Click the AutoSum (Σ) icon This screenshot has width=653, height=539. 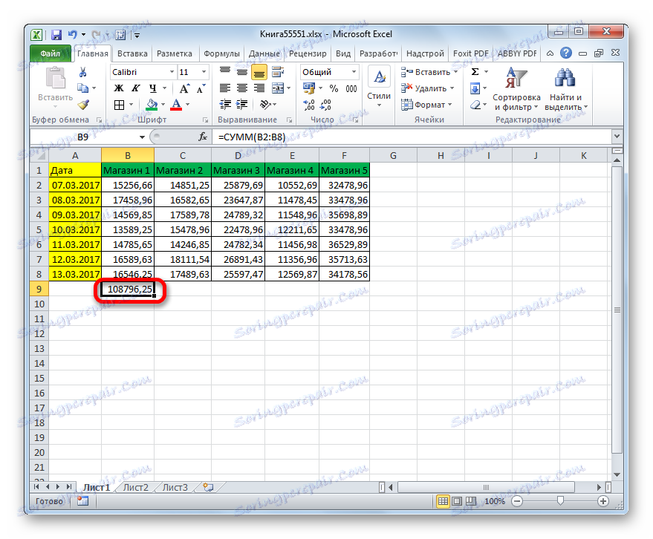pyautogui.click(x=473, y=71)
